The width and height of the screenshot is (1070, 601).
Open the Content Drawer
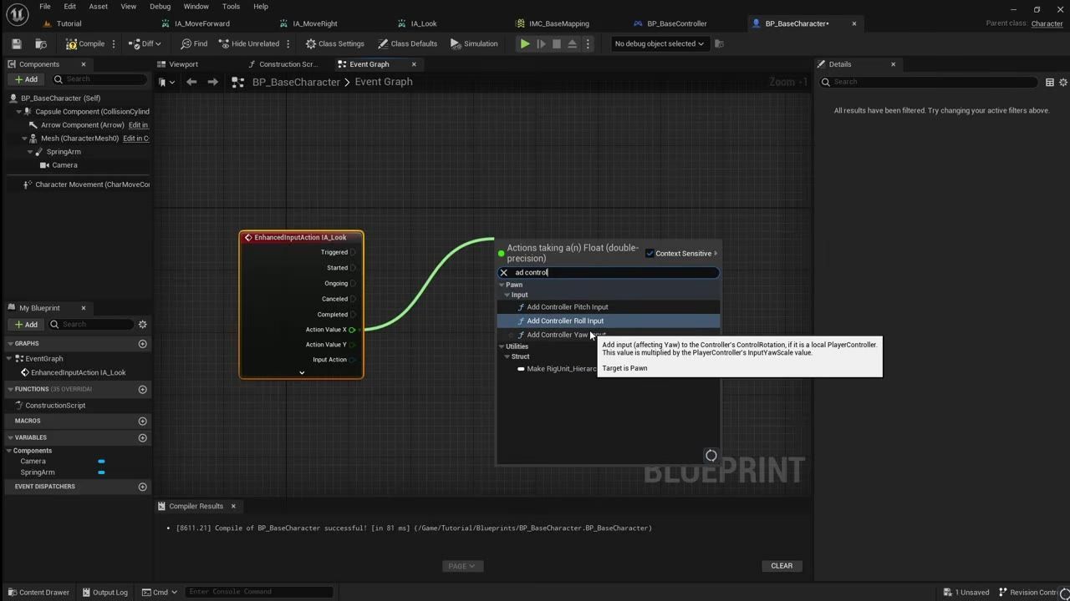pos(38,592)
